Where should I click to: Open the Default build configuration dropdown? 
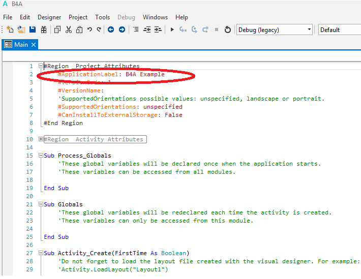(340, 29)
